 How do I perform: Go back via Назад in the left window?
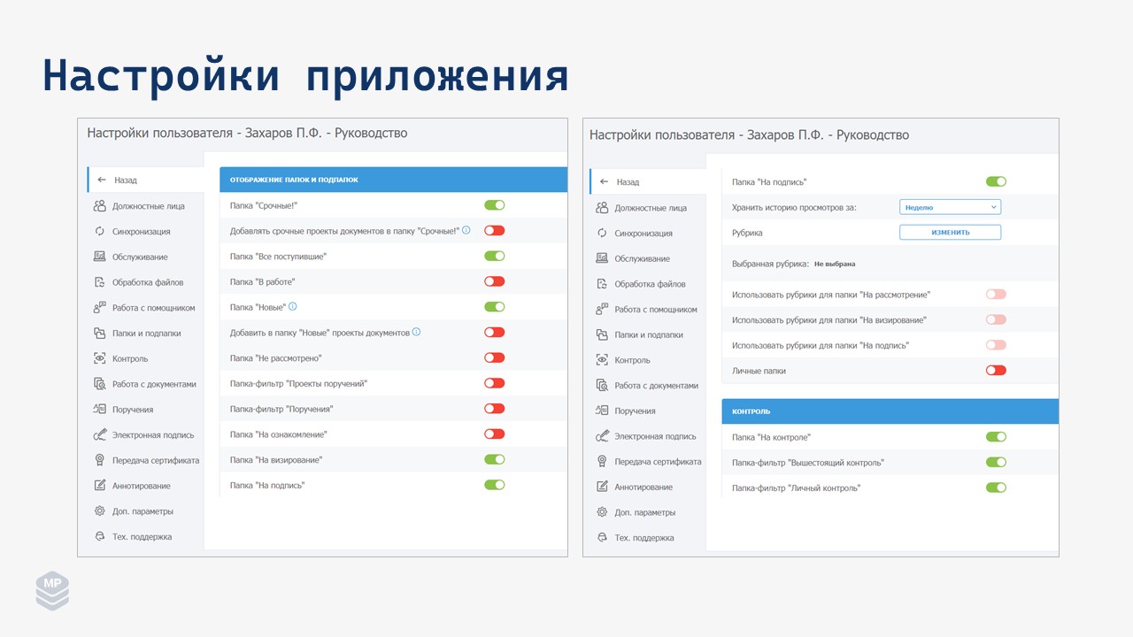[125, 180]
